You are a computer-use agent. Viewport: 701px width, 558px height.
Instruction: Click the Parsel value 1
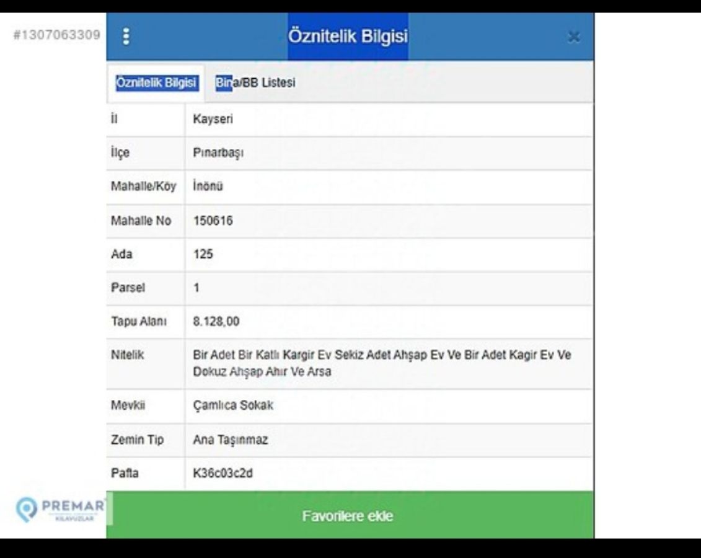click(196, 288)
